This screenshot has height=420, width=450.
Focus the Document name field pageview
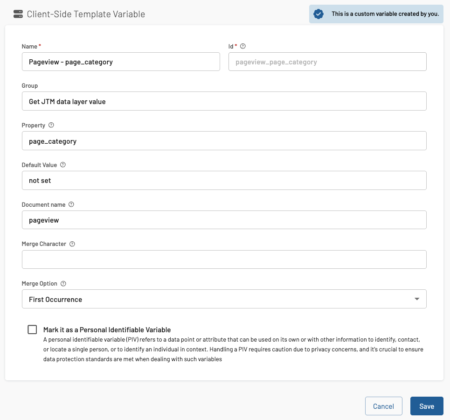pyautogui.click(x=224, y=220)
